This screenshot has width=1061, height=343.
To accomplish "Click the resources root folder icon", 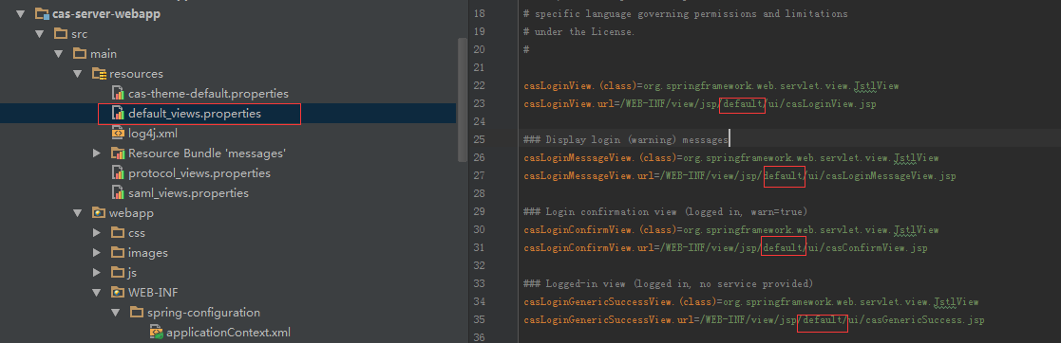I will coord(99,74).
